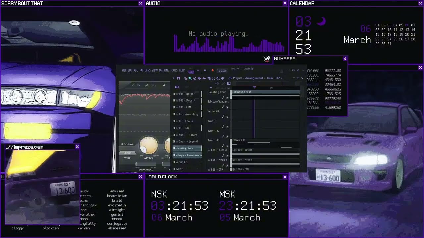This screenshot has width=424, height=238.
Task: Select the Mute tool speaker icon
Action: 199,78
